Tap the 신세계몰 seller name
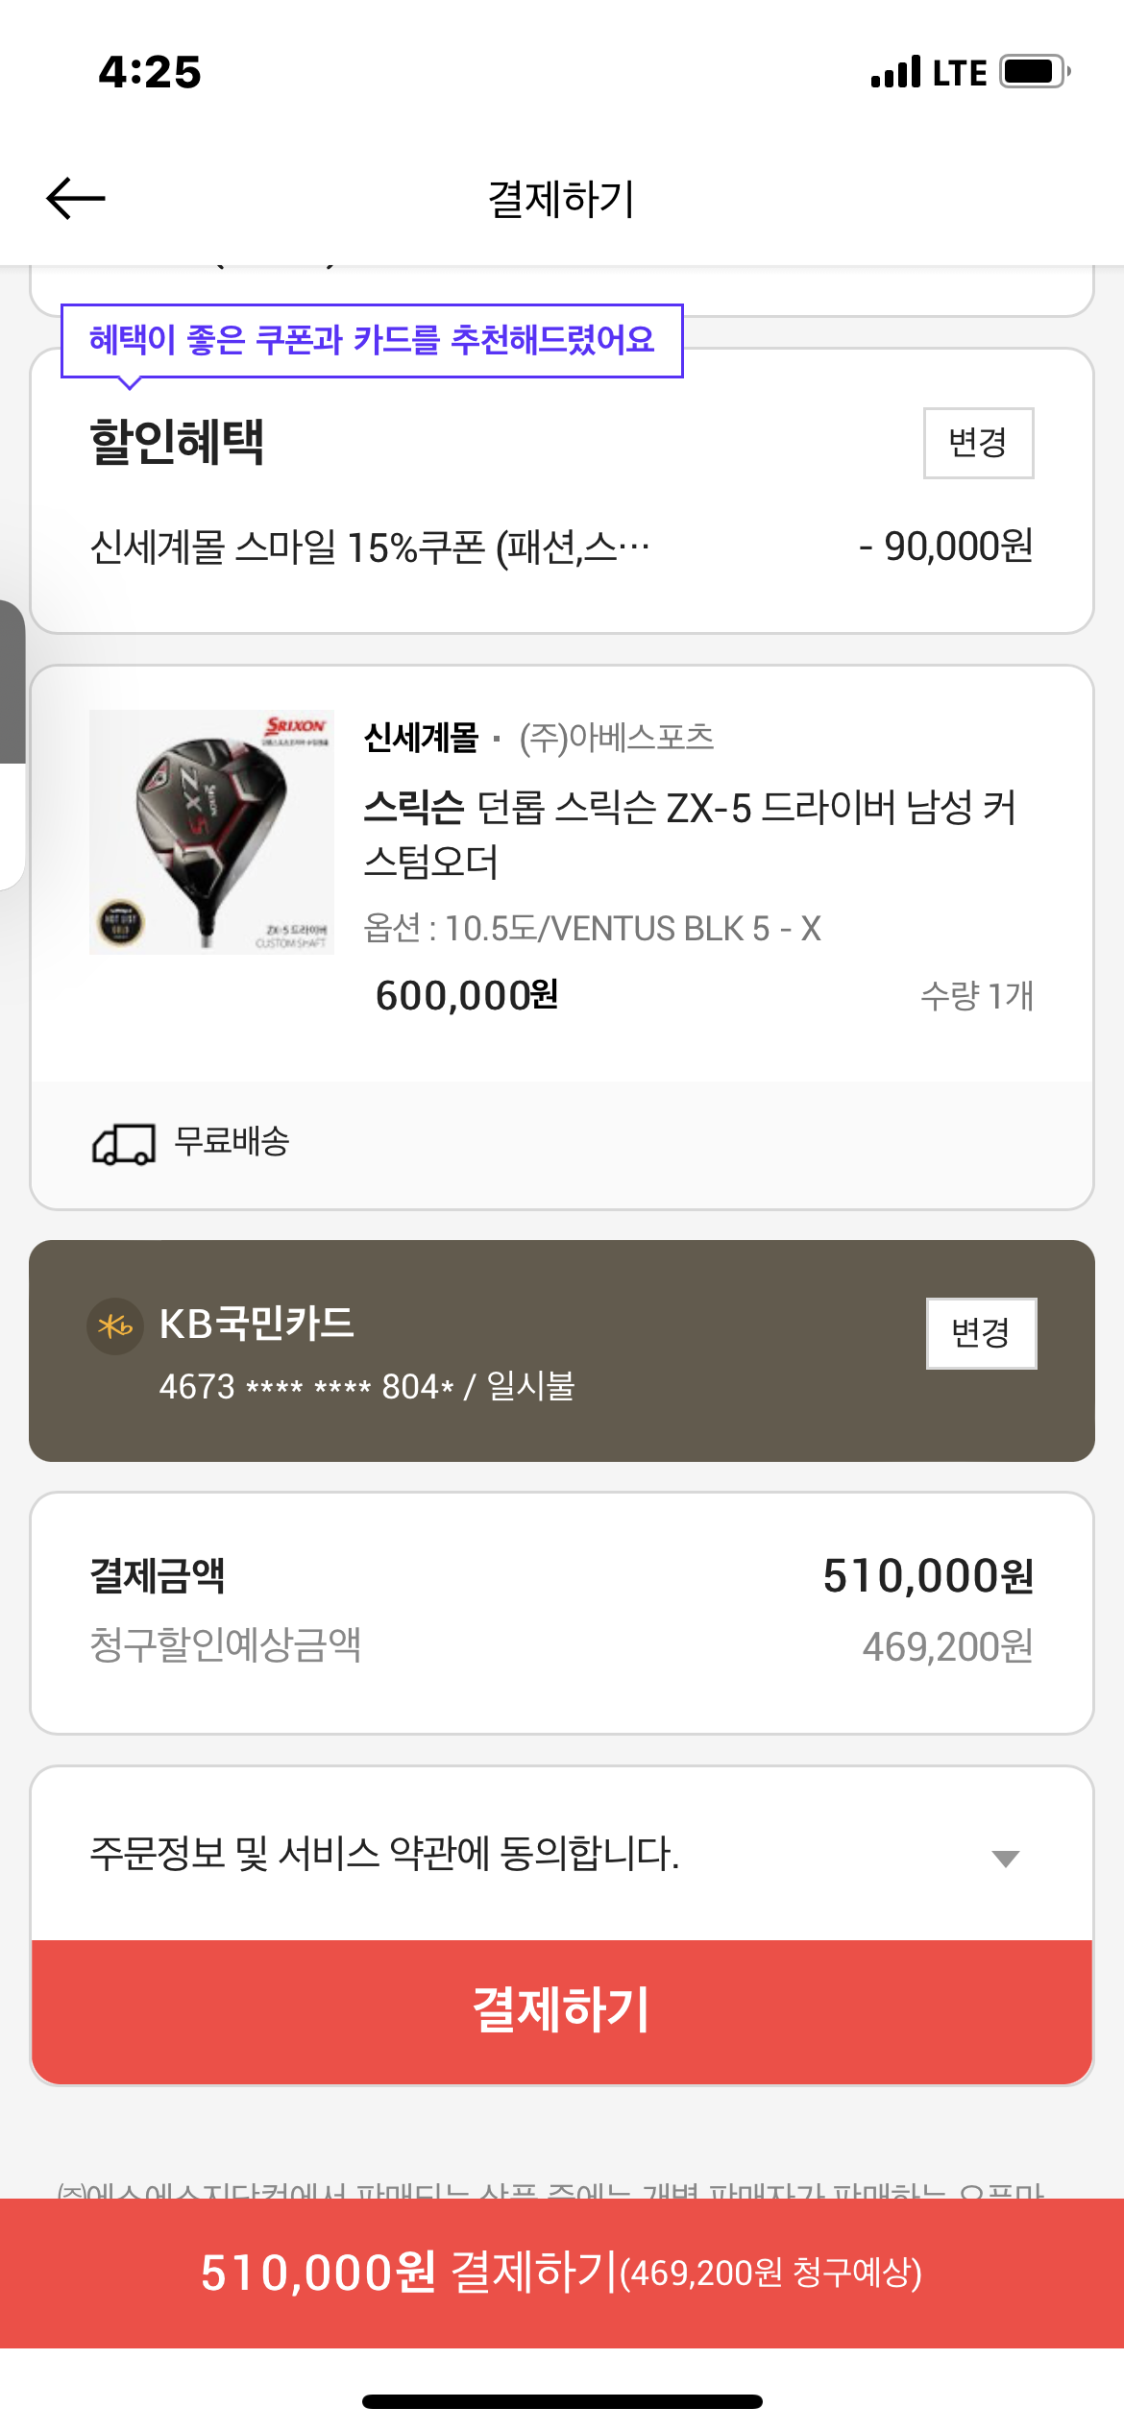This screenshot has height=2432, width=1124. [421, 738]
